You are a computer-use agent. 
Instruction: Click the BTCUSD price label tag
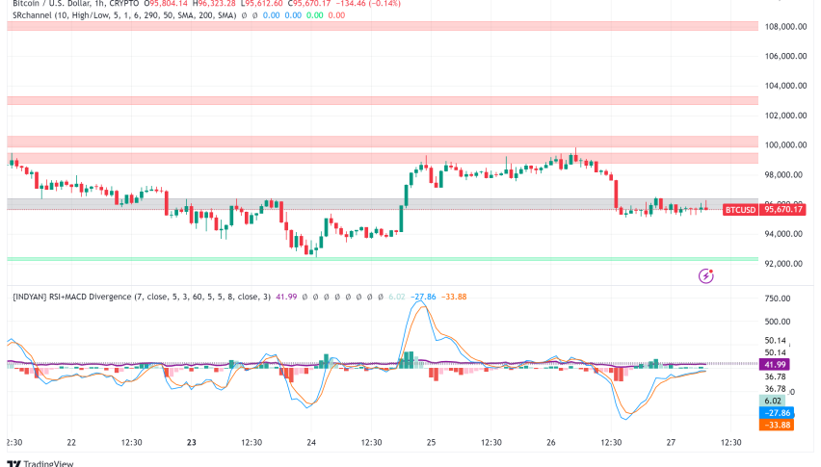[x=740, y=210]
